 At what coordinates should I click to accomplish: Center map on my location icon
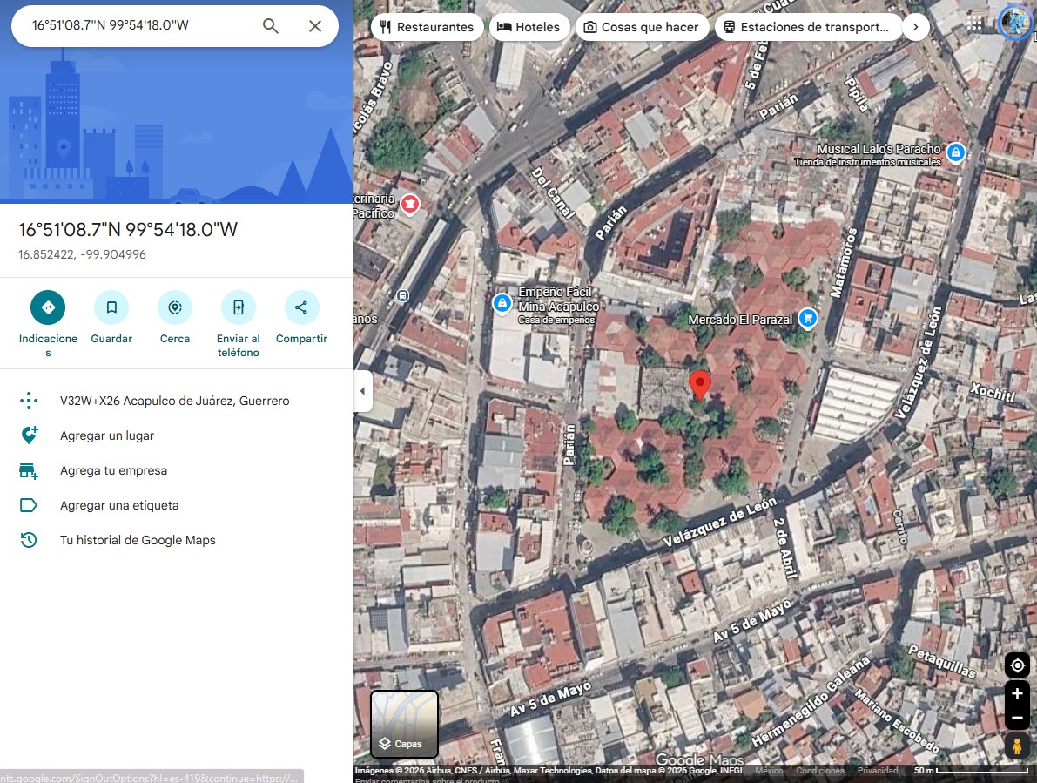tap(1017, 665)
